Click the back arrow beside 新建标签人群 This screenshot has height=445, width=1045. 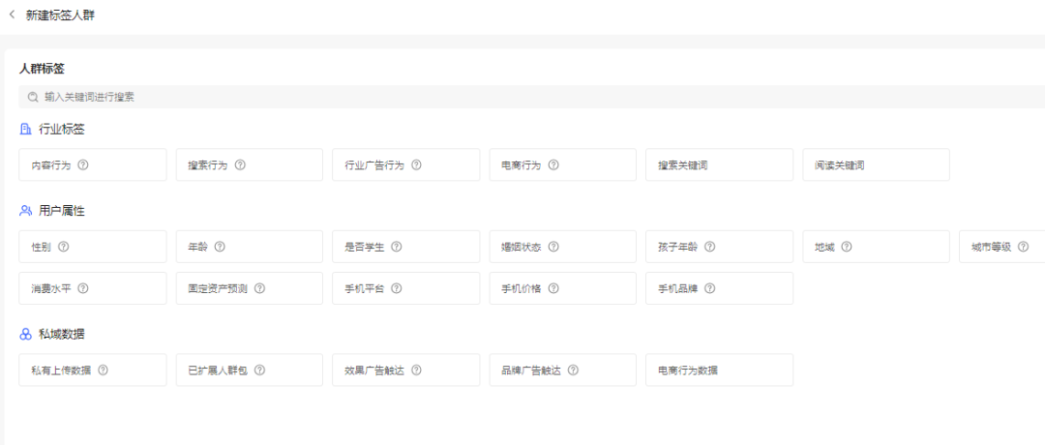point(12,15)
